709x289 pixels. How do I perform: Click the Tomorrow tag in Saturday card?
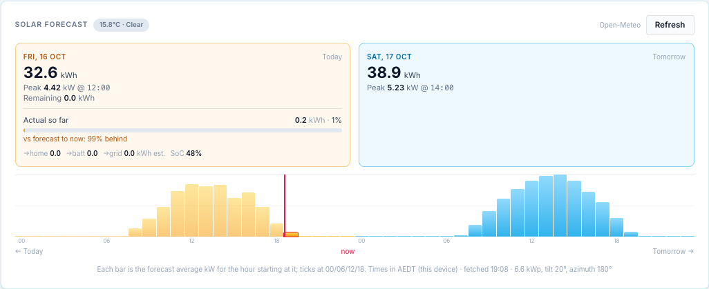(x=669, y=57)
